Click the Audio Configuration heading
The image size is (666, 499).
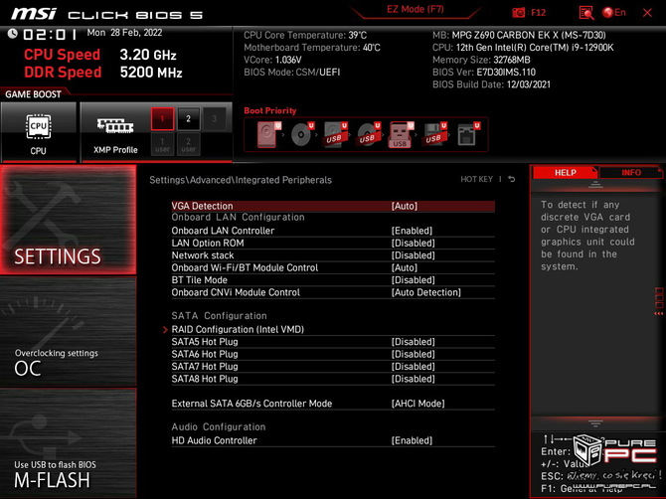219,427
